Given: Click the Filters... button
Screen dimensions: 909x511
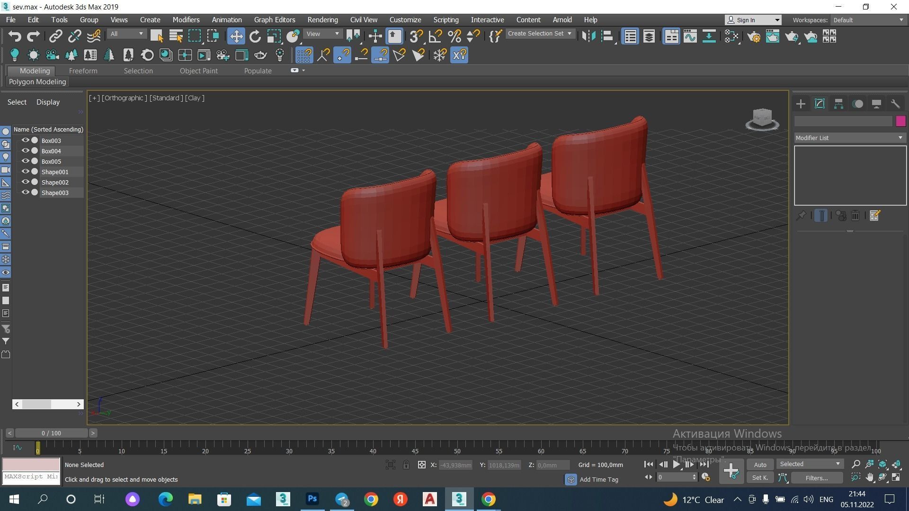Looking at the screenshot, I should [x=816, y=478].
